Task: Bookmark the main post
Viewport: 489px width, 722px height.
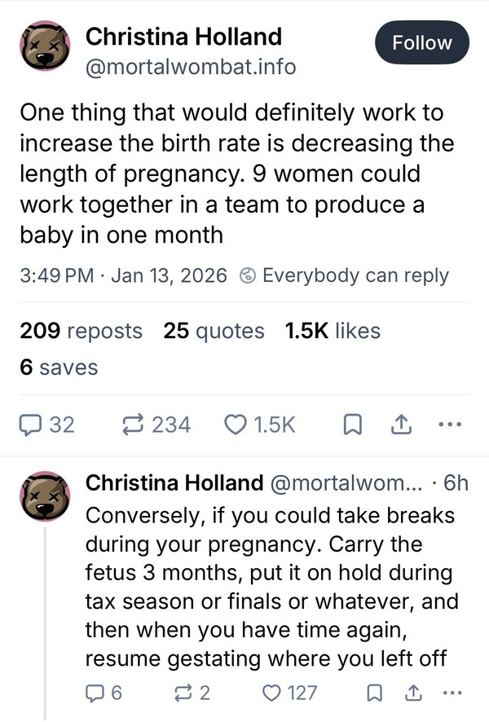Action: (353, 425)
